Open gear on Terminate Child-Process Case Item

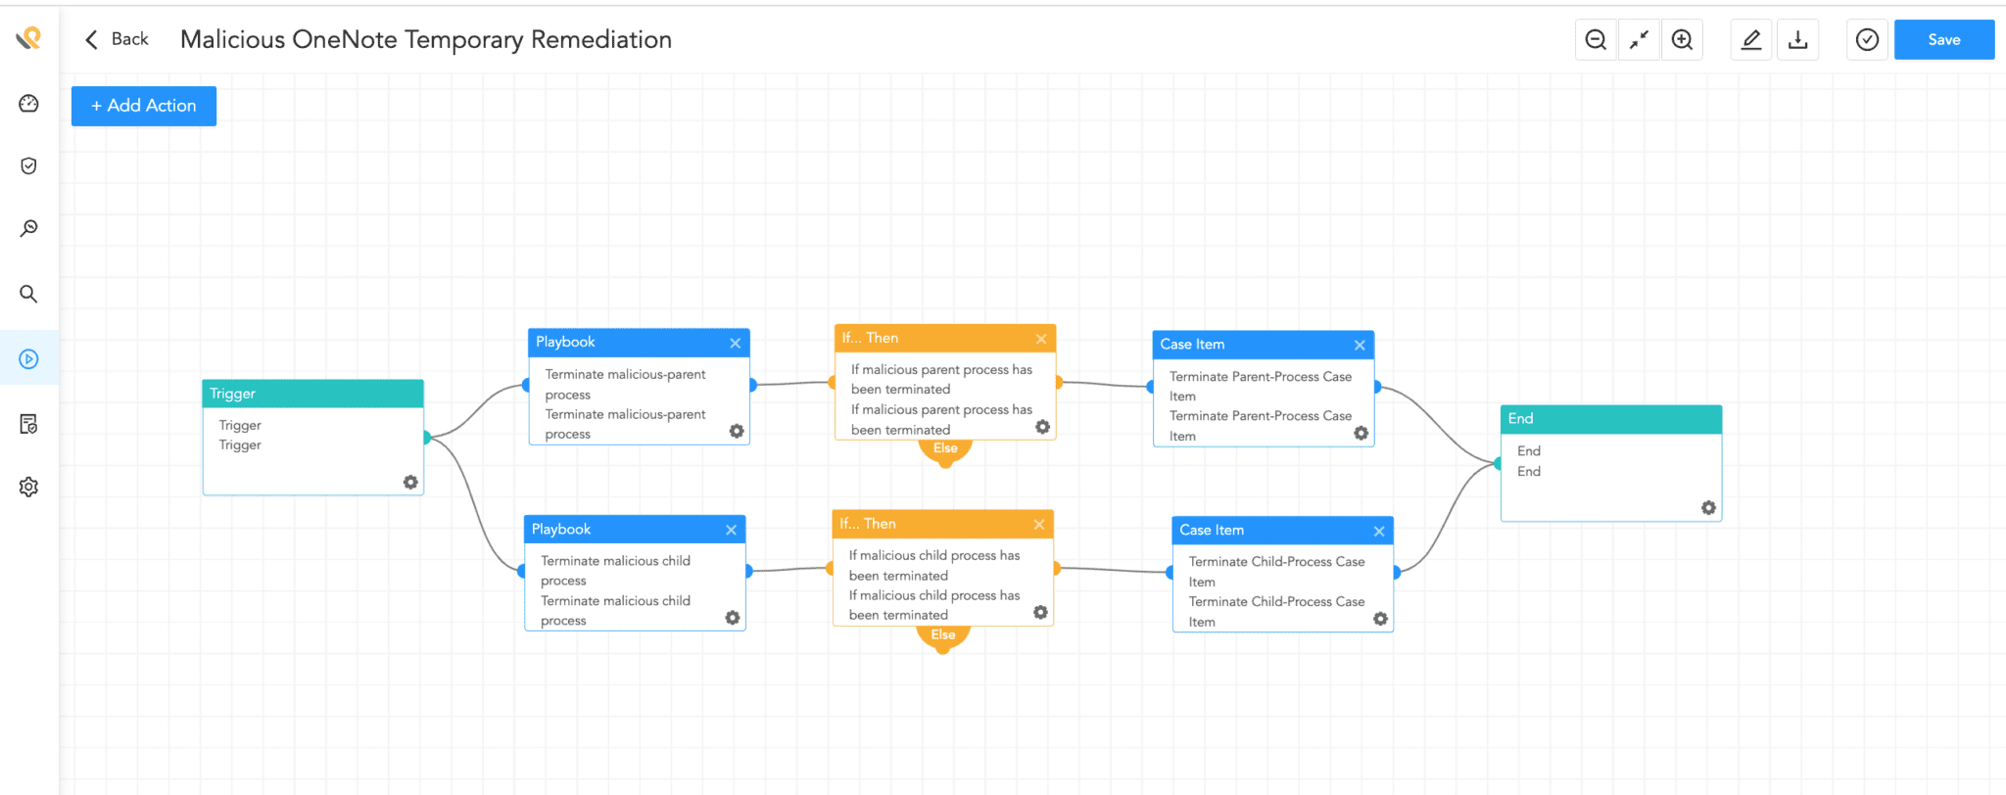coord(1380,619)
